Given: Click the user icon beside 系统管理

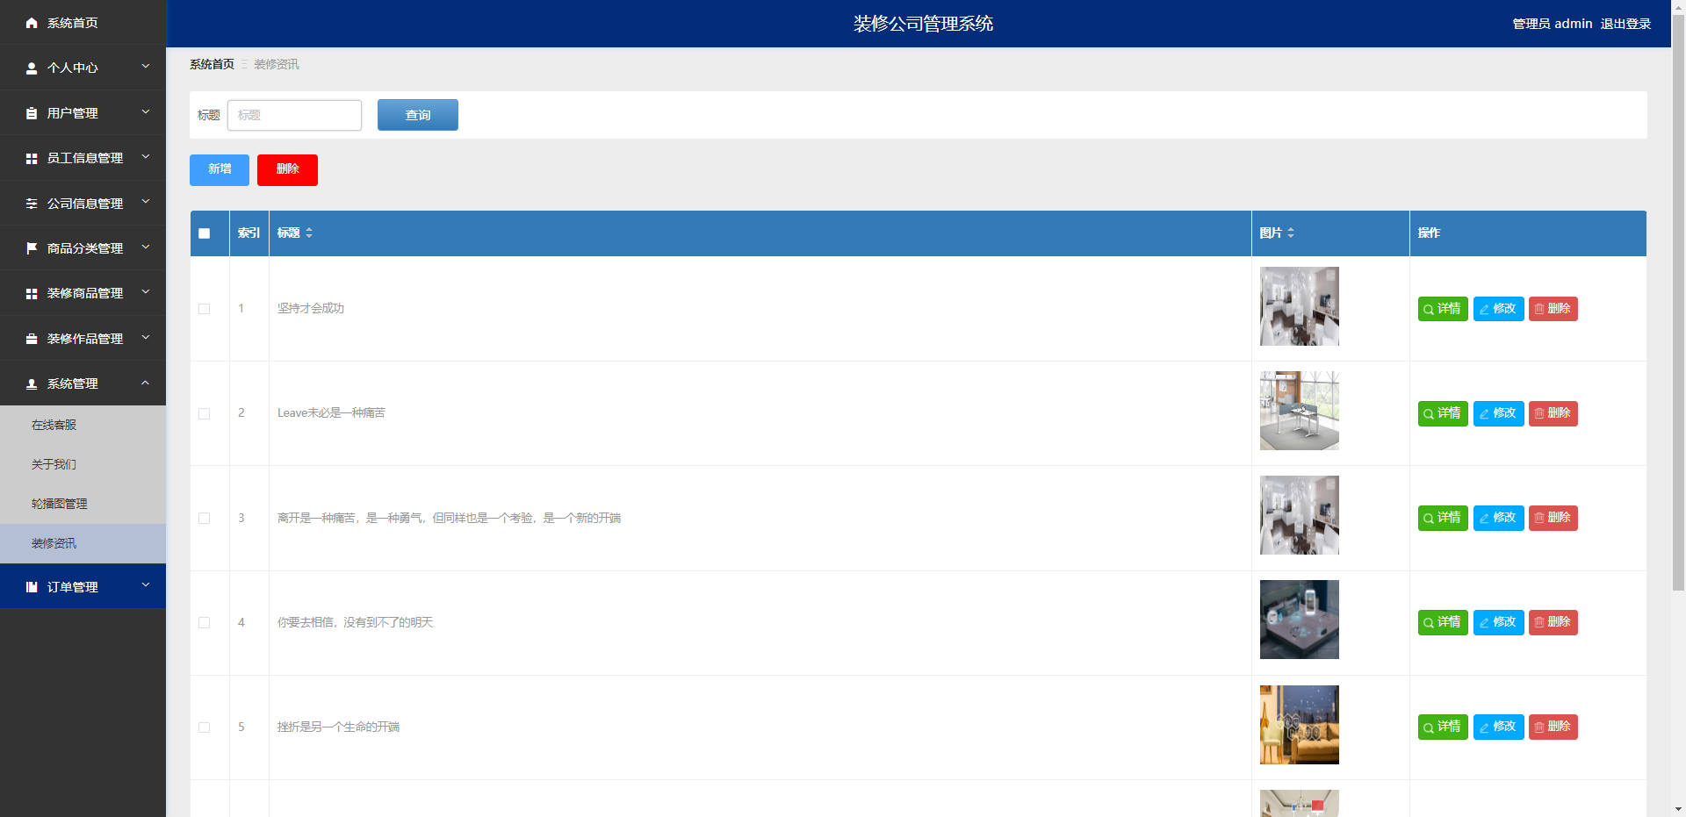Looking at the screenshot, I should [32, 383].
